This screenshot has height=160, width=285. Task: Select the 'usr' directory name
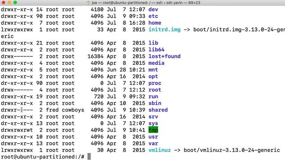[153, 137]
